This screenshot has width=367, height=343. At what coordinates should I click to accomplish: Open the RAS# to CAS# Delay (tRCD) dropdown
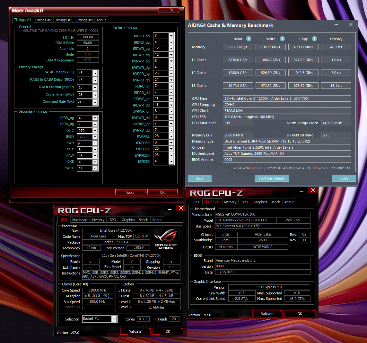tap(95, 80)
